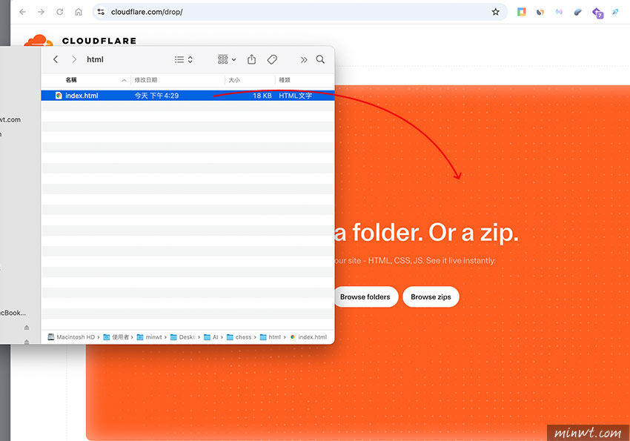Go forward in the Chrome browser
The width and height of the screenshot is (630, 441).
[x=41, y=12]
